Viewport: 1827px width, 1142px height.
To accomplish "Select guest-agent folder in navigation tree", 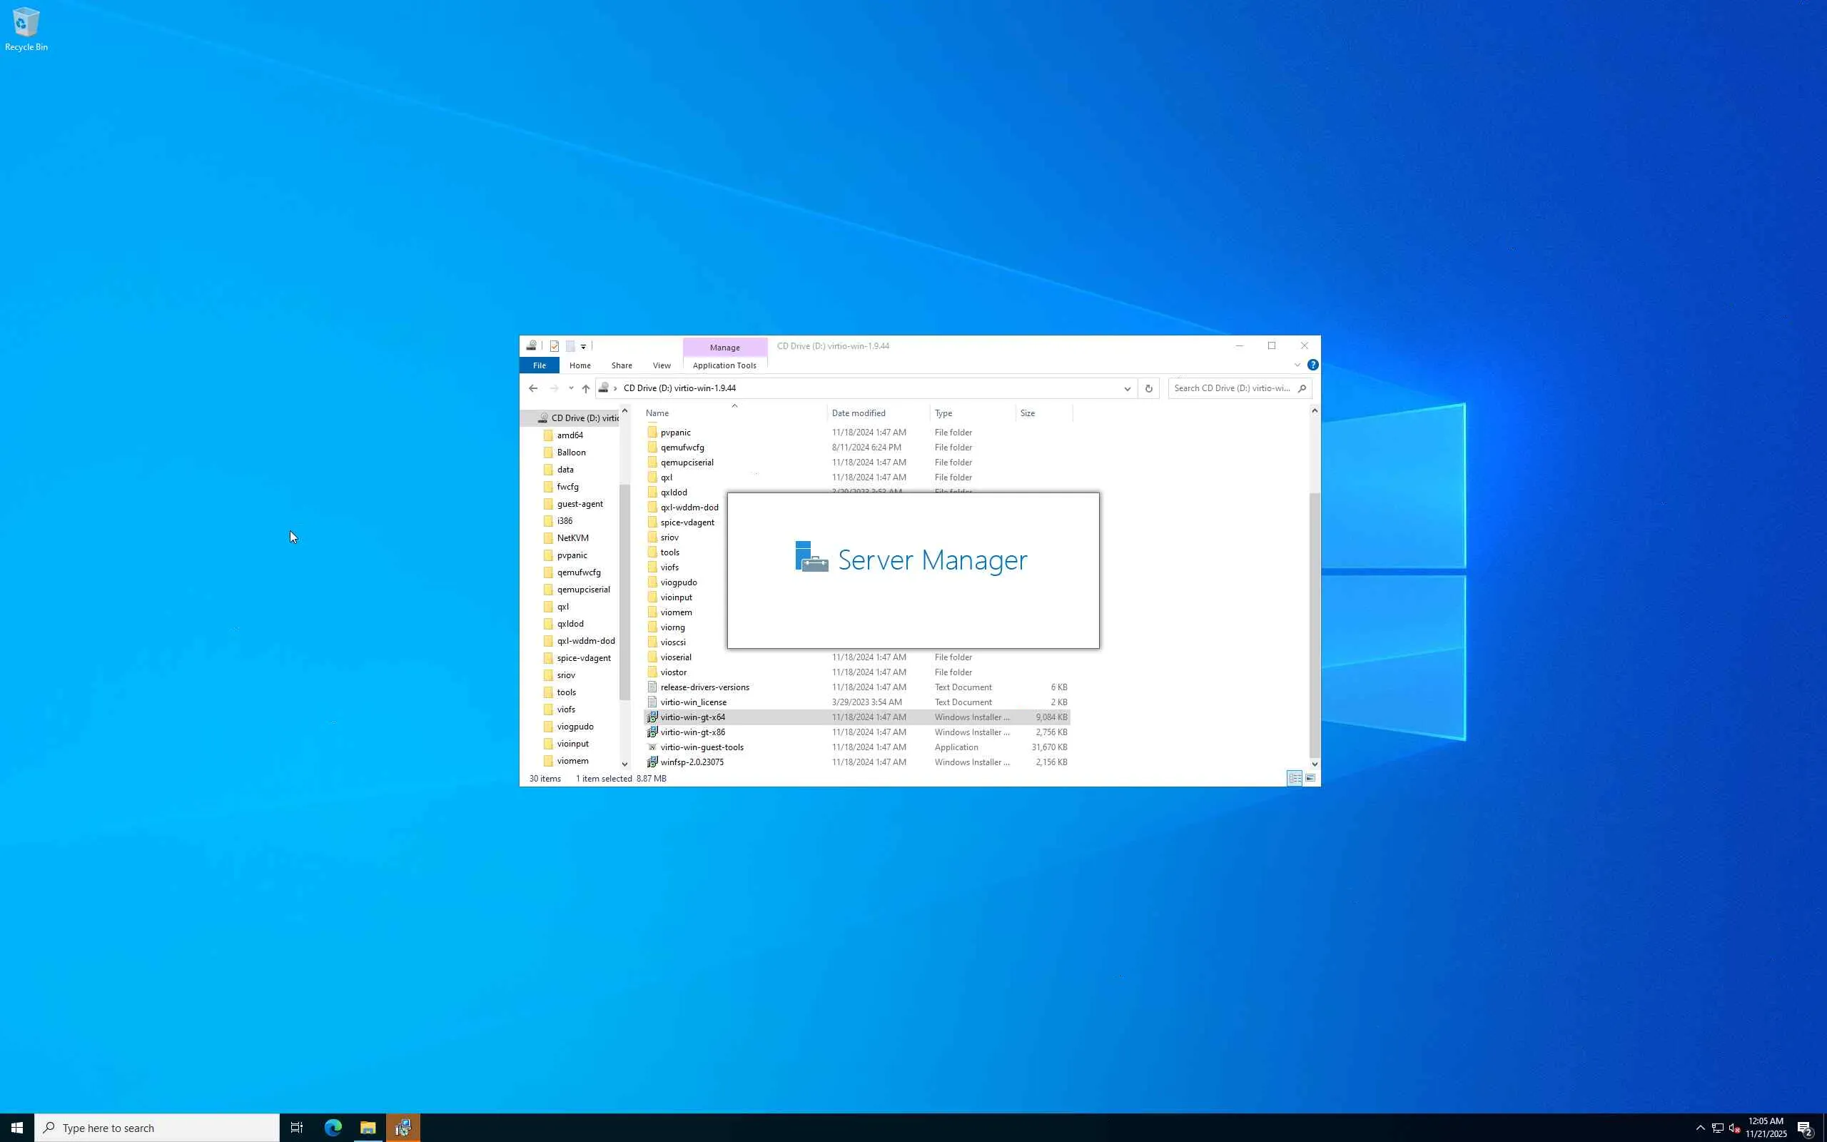I will click(x=579, y=504).
